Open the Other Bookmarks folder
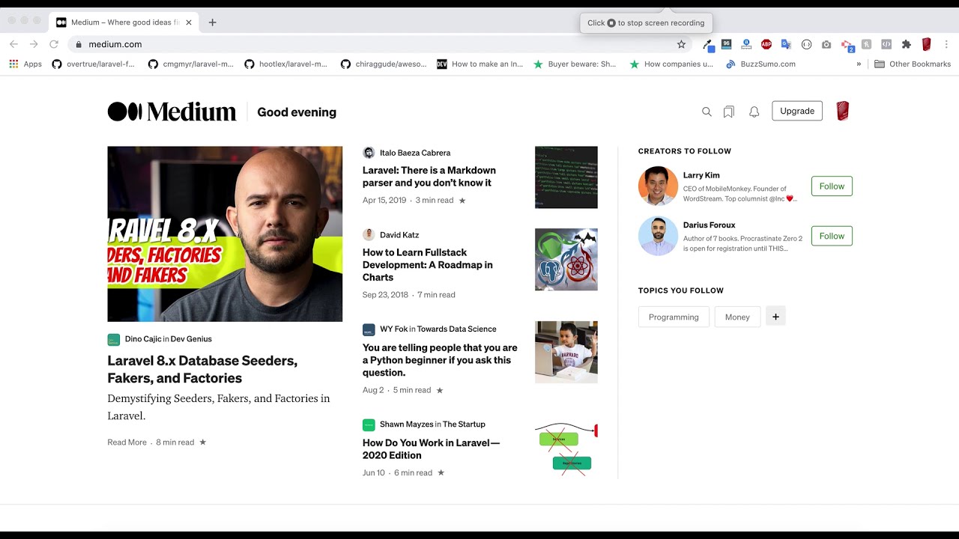Viewport: 959px width, 539px height. point(913,64)
